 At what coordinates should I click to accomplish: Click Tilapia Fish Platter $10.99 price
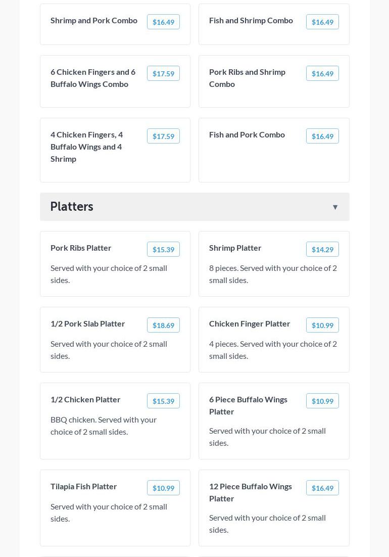pyautogui.click(x=163, y=488)
